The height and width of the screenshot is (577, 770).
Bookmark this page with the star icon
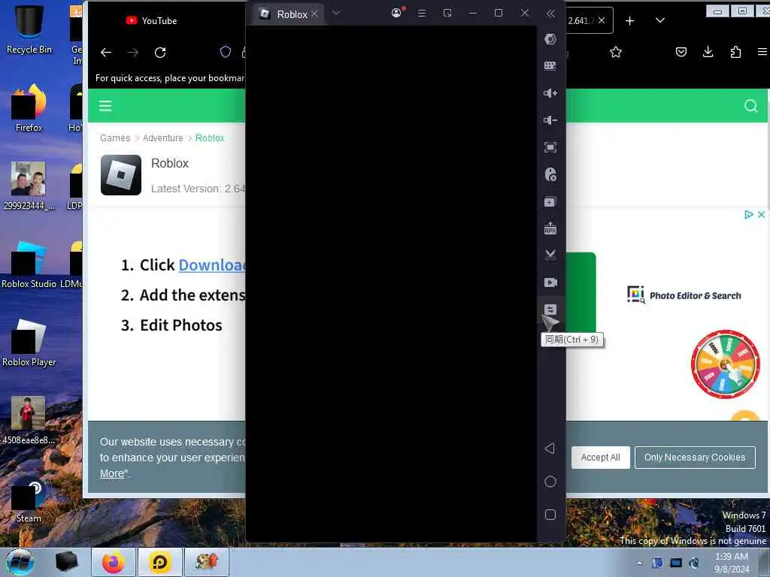coord(616,52)
